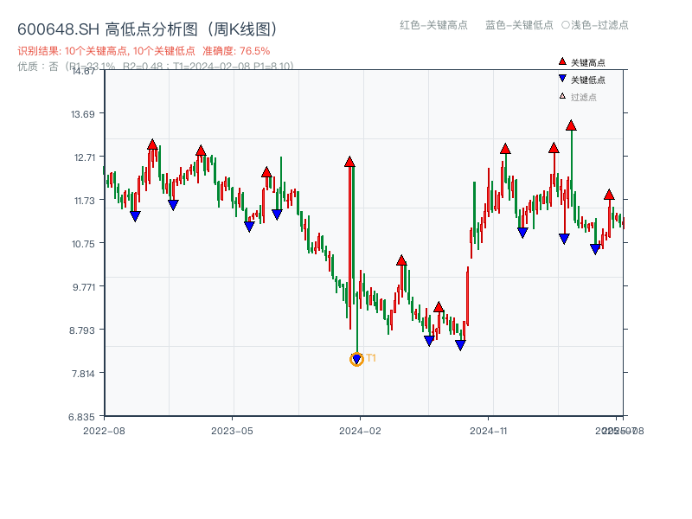Click the highest red triangle peak marker
The height and width of the screenshot is (519, 692).
[x=571, y=125]
